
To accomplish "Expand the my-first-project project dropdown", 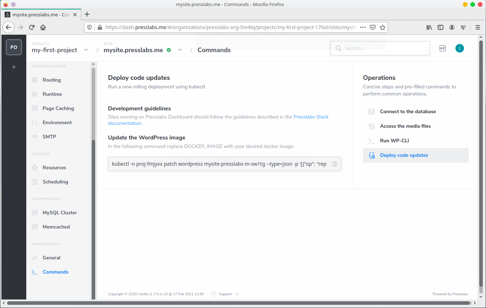I will tap(86, 50).
